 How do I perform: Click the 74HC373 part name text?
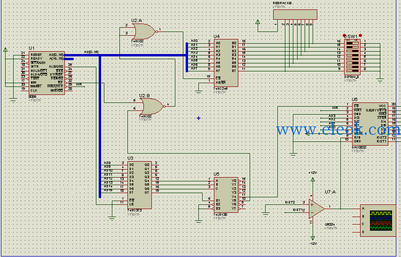[x=134, y=210]
